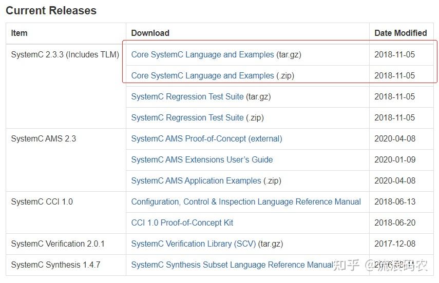This screenshot has height=283, width=439.
Task: Select the date 2017-12-08
Action: click(x=395, y=244)
